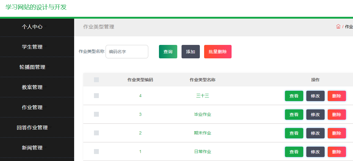Click the dropdown caret next to 新闻管理
Screen dimensions: 353x161
pyautogui.click(x=45, y=147)
